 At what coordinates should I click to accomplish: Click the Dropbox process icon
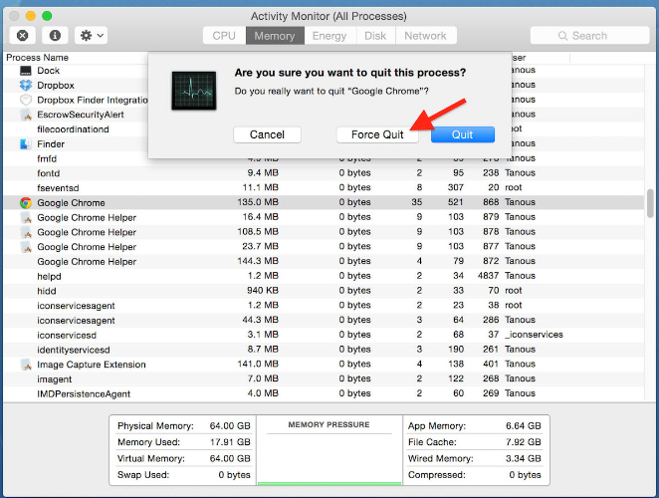click(x=26, y=86)
